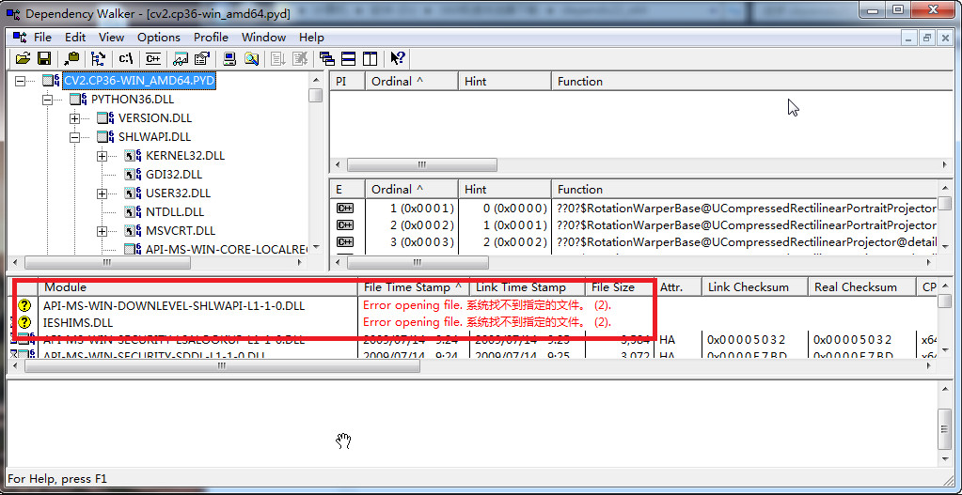The height and width of the screenshot is (495, 962).
Task: Sort imports by PI column header
Action: (x=347, y=82)
